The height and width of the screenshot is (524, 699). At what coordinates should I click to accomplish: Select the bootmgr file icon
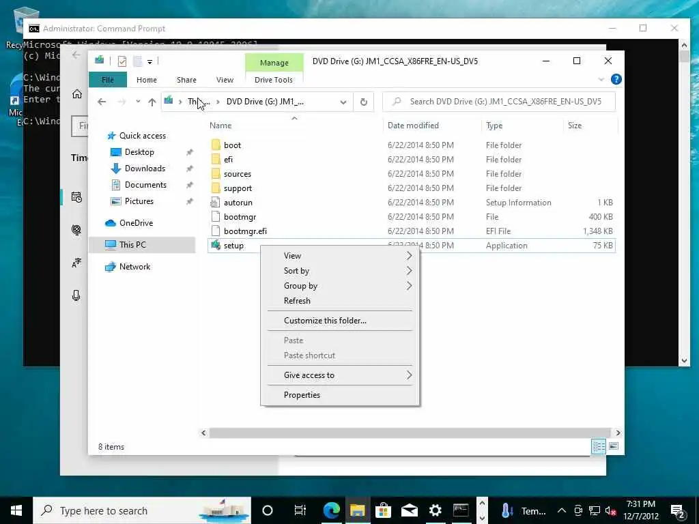coord(215,216)
